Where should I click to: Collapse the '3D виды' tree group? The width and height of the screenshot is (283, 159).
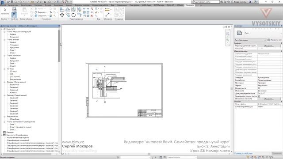[x=4, y=69]
